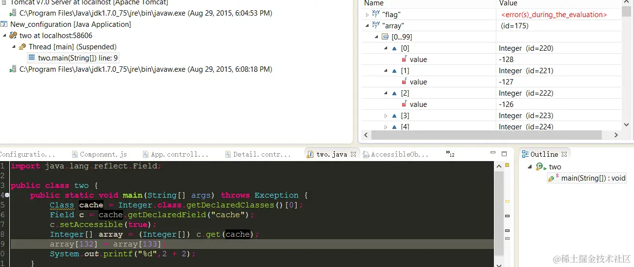Viewport: 634px width, 267px height.
Task: Select stack frame two.main(String[]) line: 9
Action: pyautogui.click(x=78, y=58)
